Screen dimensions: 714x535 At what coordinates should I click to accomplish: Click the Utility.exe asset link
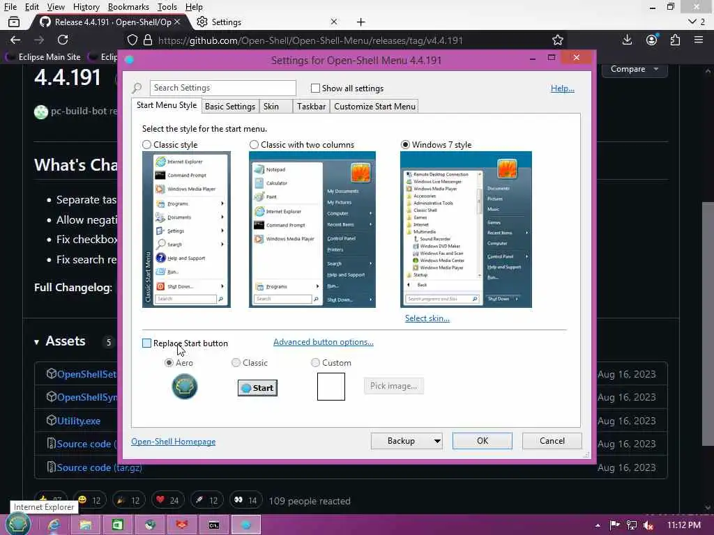pyautogui.click(x=79, y=421)
